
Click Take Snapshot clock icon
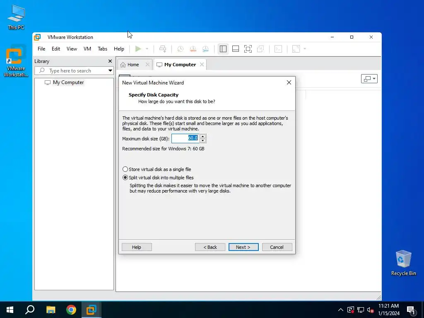click(x=180, y=49)
